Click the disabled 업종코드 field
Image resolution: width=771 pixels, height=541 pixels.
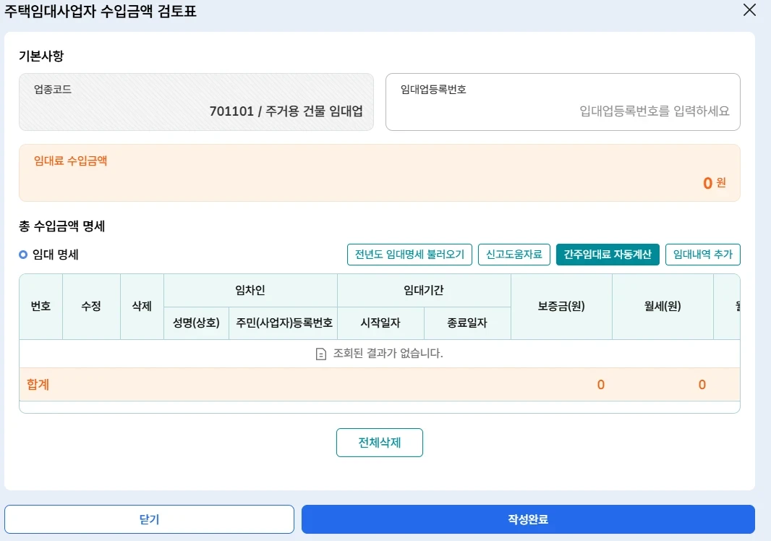pyautogui.click(x=196, y=102)
